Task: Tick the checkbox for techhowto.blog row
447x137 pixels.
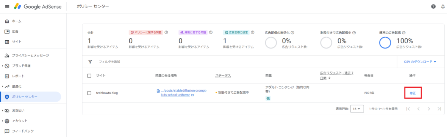Action: click(89, 93)
